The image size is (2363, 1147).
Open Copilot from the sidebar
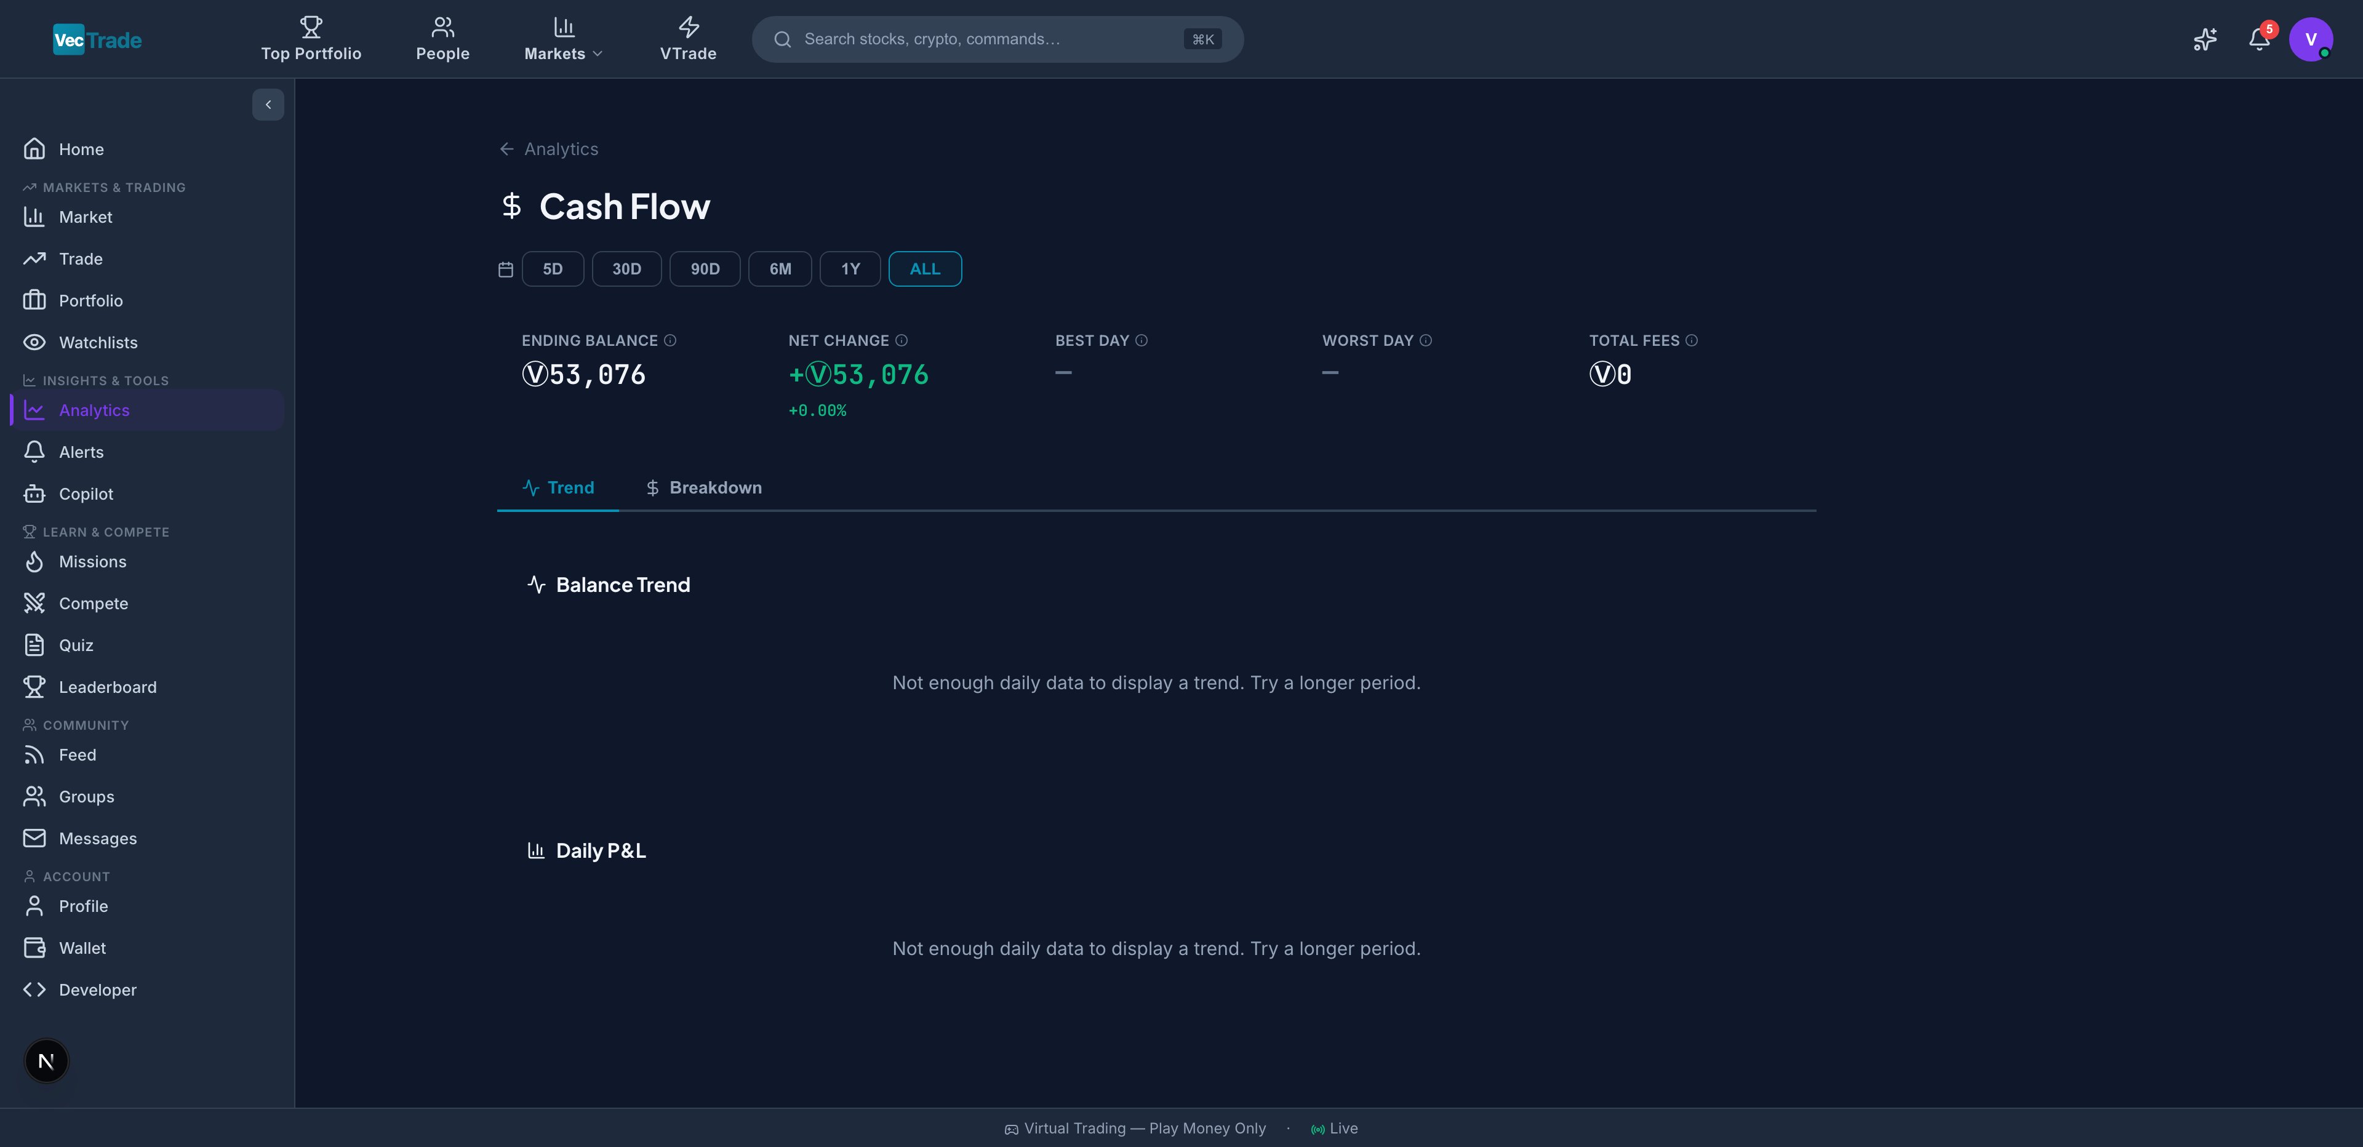(x=147, y=494)
